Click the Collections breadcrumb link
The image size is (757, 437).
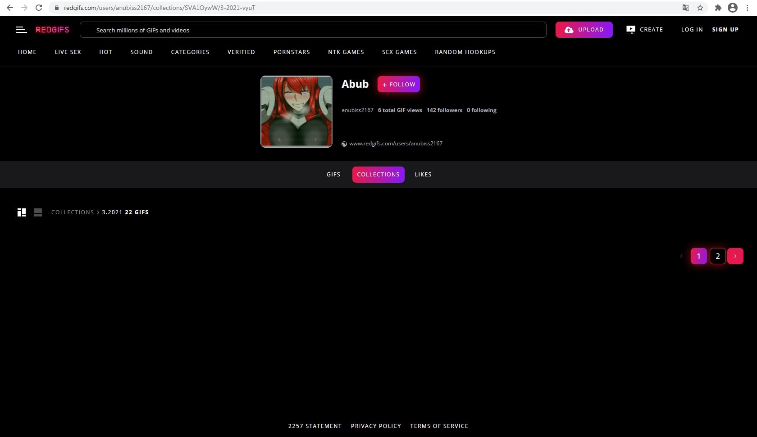73,212
